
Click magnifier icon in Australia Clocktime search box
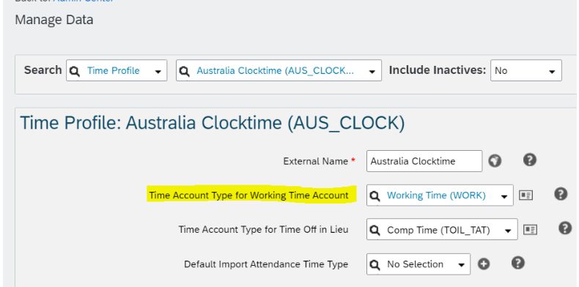click(184, 71)
